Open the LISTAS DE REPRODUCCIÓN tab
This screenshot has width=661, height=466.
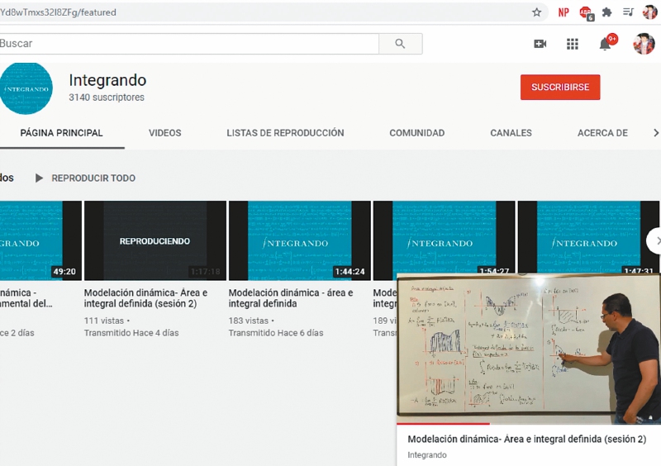pos(285,133)
